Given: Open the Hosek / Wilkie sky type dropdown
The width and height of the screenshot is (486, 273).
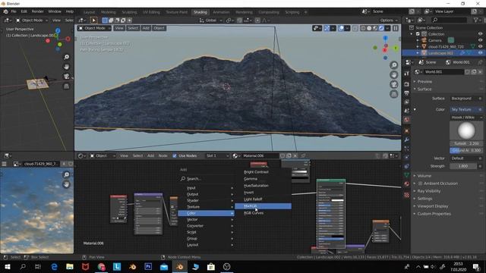Looking at the screenshot, I should coord(466,118).
